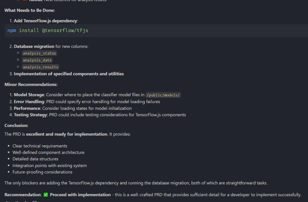Click the "Minor Recommendations" heading

pyautogui.click(x=31, y=85)
